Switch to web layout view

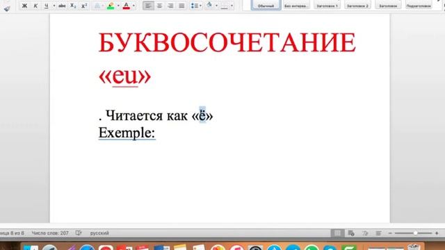click(351, 233)
